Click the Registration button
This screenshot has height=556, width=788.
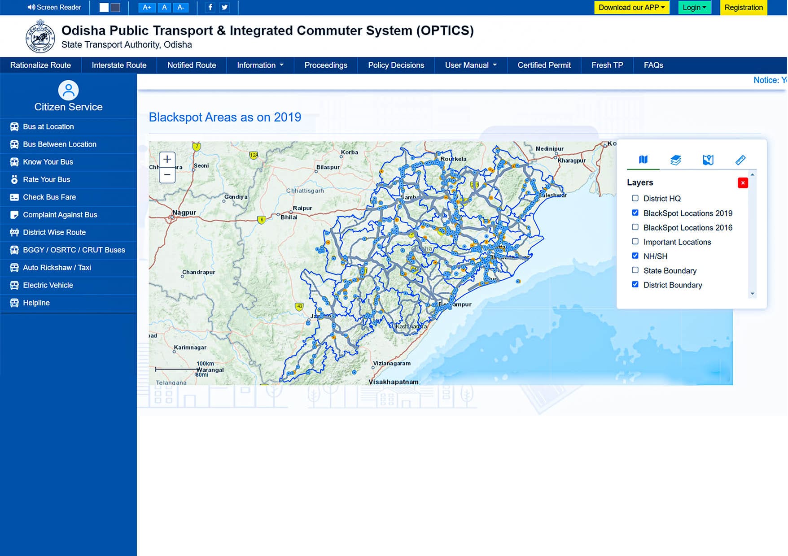click(743, 8)
